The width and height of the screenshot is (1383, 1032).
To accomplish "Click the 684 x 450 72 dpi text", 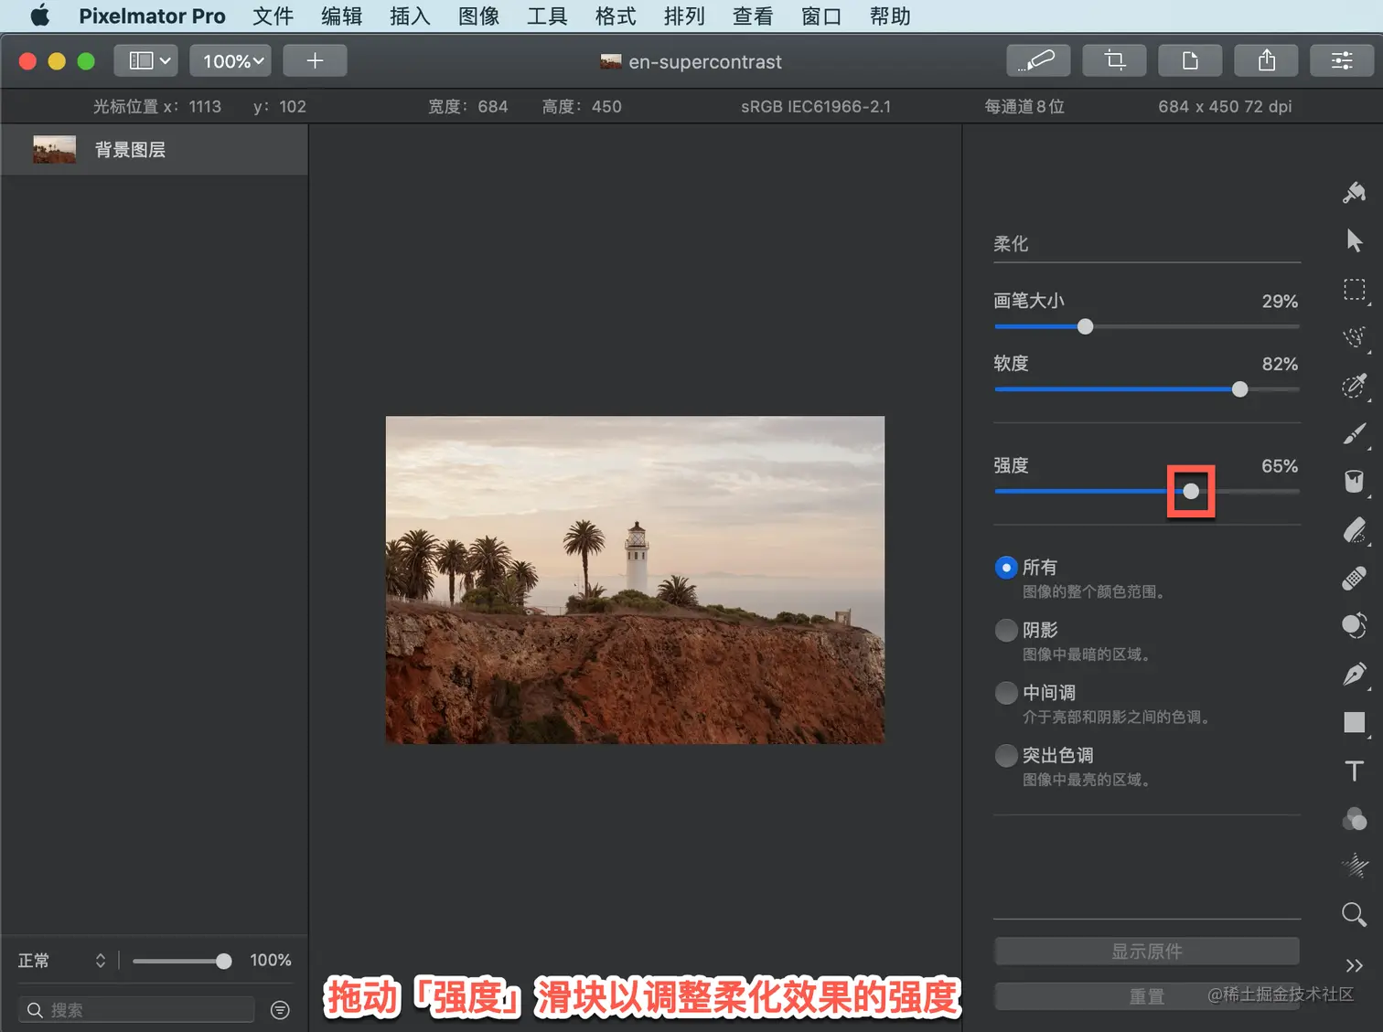I will pyautogui.click(x=1225, y=107).
